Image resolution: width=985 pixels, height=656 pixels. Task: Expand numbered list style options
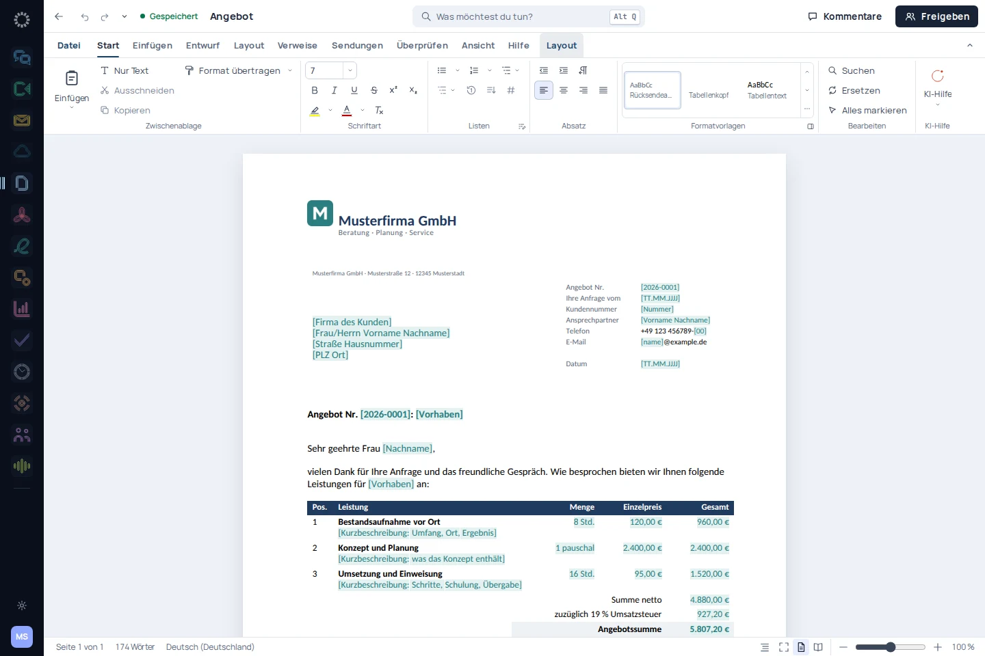tap(490, 70)
